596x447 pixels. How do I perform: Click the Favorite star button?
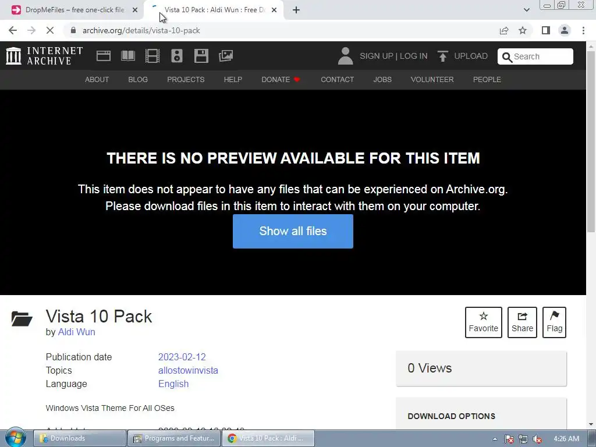(x=484, y=322)
